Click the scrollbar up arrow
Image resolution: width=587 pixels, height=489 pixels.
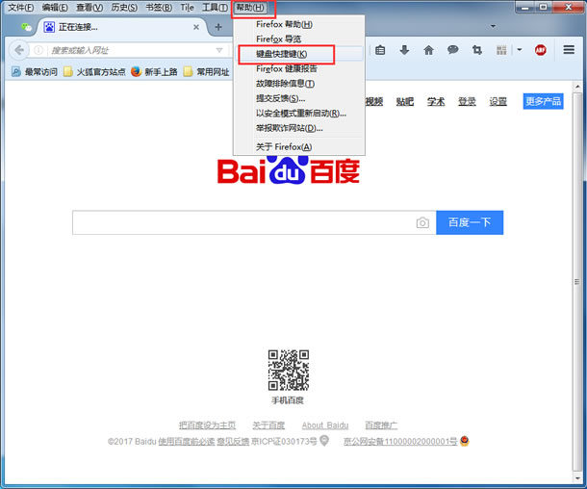pyautogui.click(x=577, y=87)
